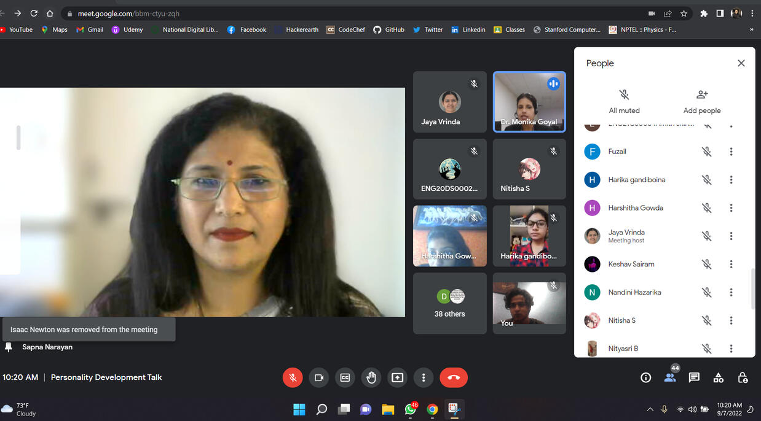The width and height of the screenshot is (761, 421).
Task: Open options menu for Fuzail
Action: 731,152
